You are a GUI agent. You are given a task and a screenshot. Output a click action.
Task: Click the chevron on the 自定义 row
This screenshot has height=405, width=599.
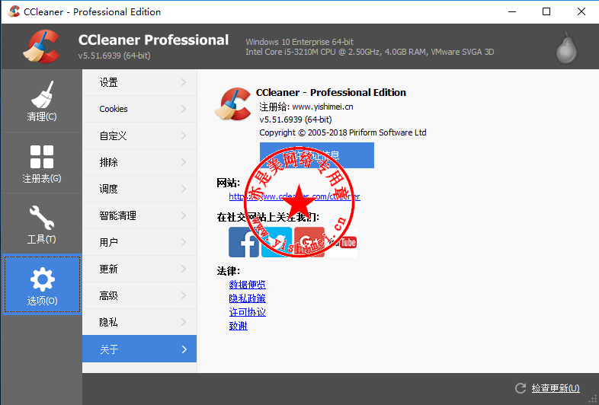[x=184, y=136]
